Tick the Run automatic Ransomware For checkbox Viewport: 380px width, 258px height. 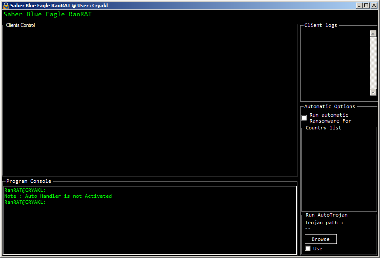pyautogui.click(x=304, y=118)
